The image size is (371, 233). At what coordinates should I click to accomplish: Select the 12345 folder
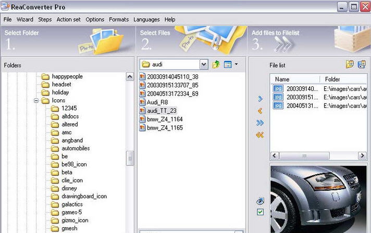click(69, 108)
